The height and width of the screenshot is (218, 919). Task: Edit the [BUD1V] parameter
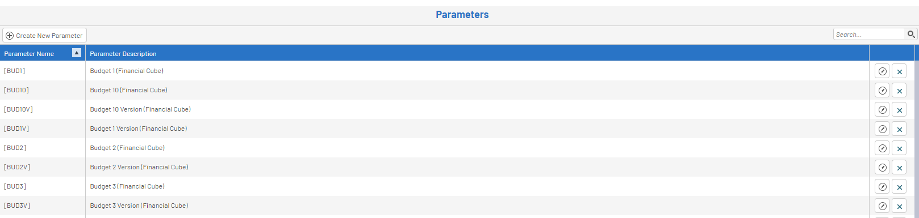coord(882,129)
